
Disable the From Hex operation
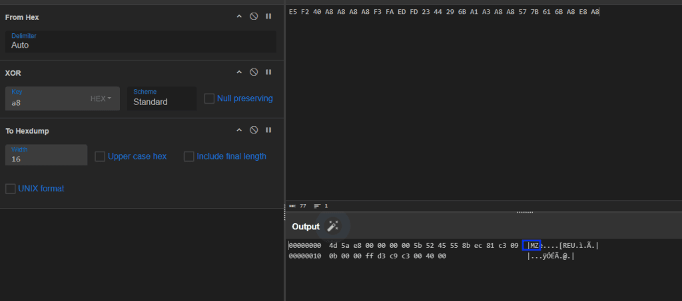coord(254,17)
